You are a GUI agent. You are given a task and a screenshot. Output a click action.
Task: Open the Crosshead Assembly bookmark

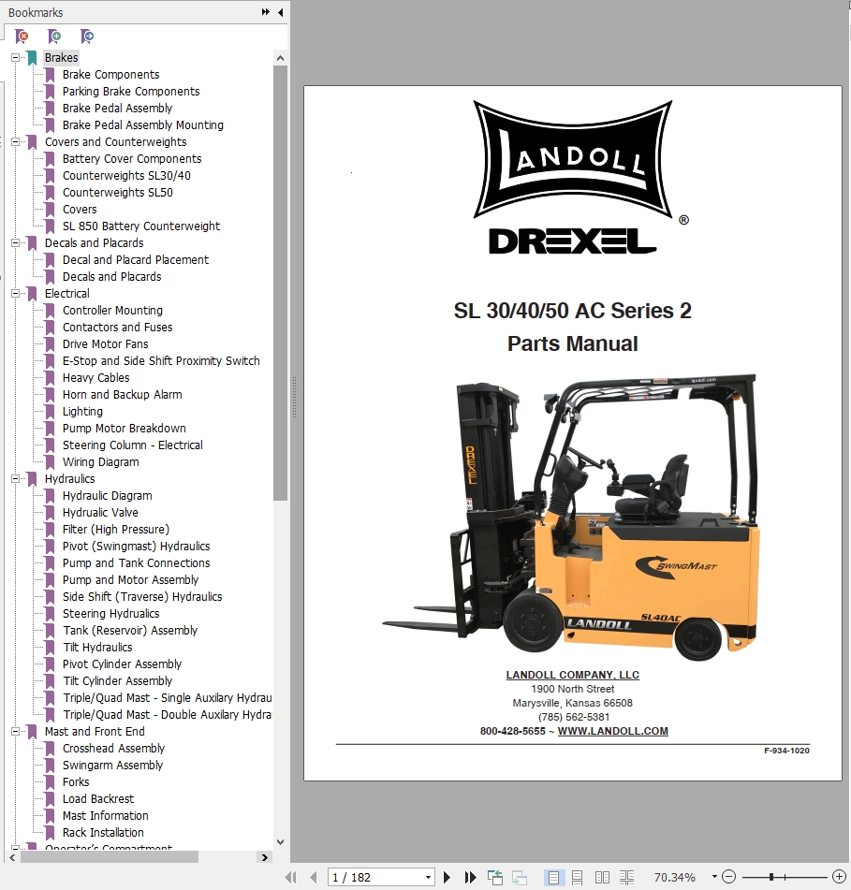pyautogui.click(x=113, y=748)
